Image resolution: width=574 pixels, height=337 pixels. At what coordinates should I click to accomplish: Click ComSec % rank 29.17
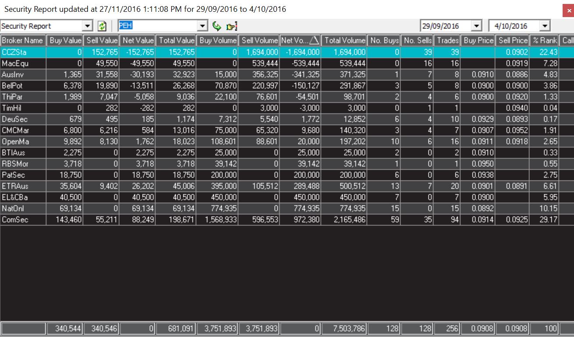(x=549, y=219)
